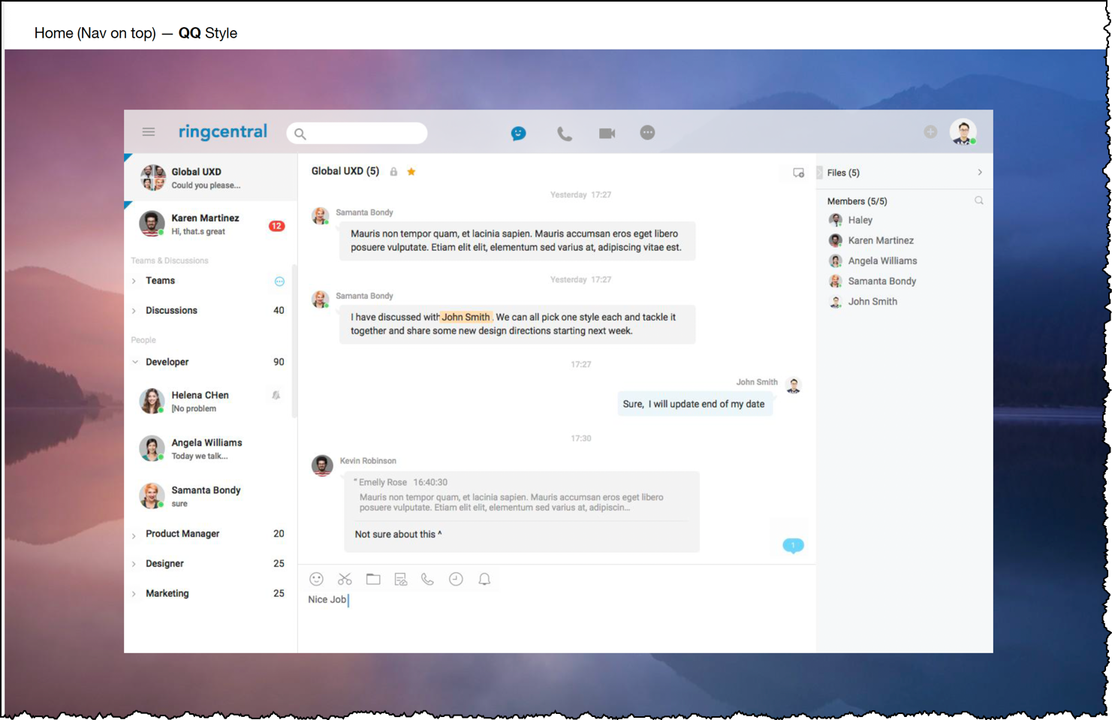Click quoted Emelly Rose message

520,496
